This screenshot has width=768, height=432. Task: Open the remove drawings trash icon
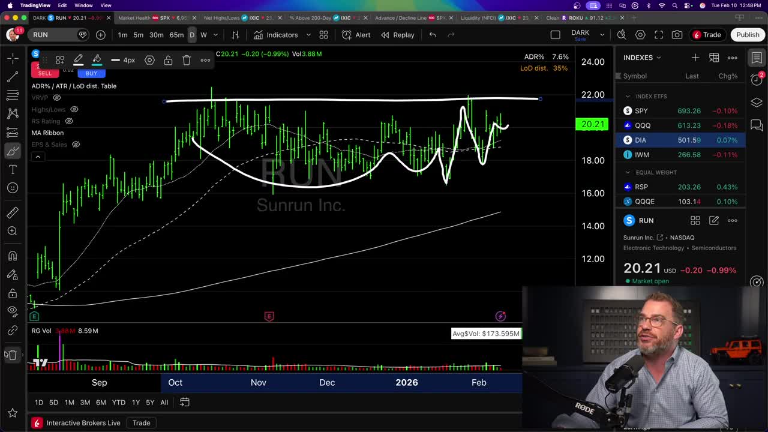point(13,355)
